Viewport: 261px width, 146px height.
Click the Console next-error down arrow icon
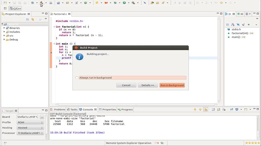(x=195, y=109)
